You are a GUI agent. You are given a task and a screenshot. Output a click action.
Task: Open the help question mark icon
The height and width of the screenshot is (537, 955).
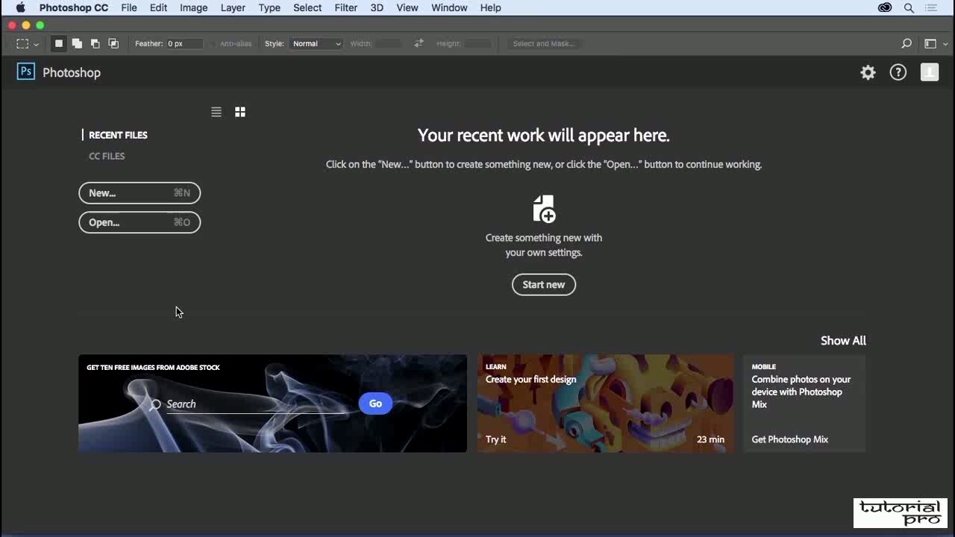(898, 72)
